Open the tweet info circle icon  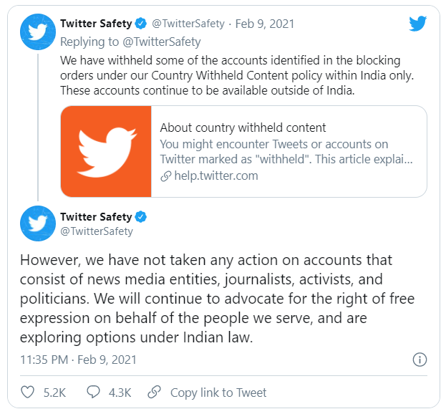tap(420, 360)
